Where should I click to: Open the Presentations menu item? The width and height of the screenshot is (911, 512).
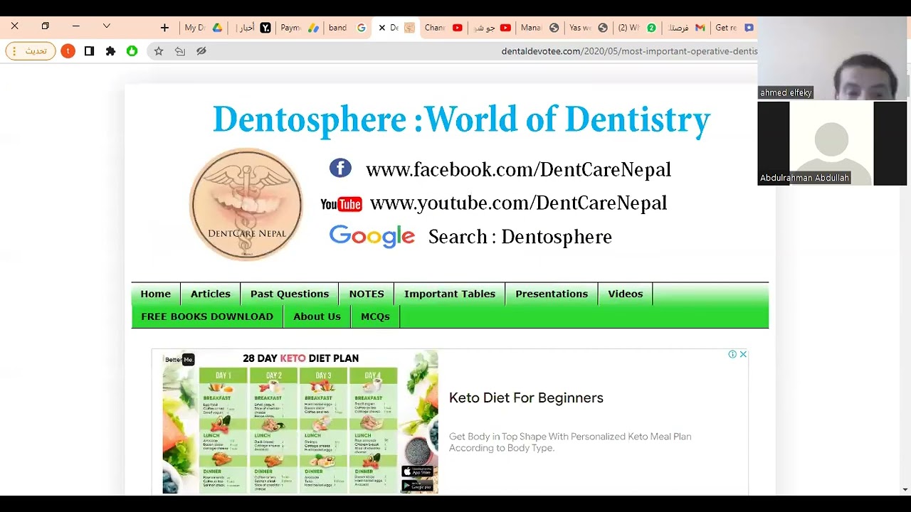tap(552, 294)
